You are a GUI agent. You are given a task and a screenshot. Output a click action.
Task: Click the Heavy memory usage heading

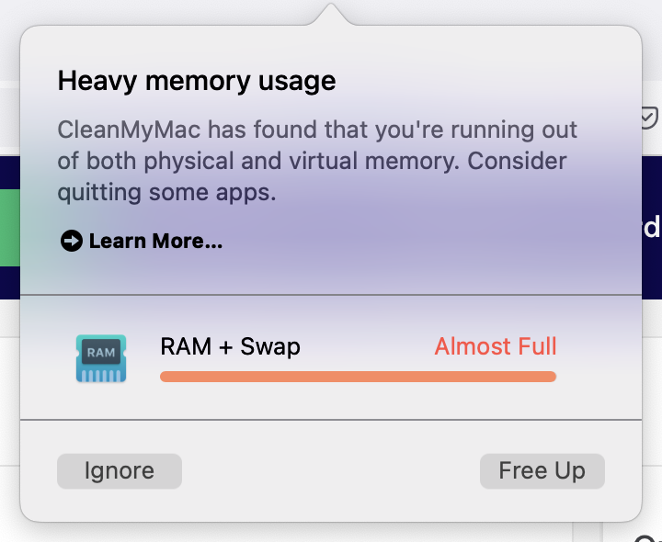click(x=197, y=81)
